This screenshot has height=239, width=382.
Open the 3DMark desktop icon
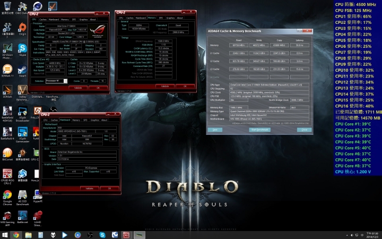pos(7,92)
